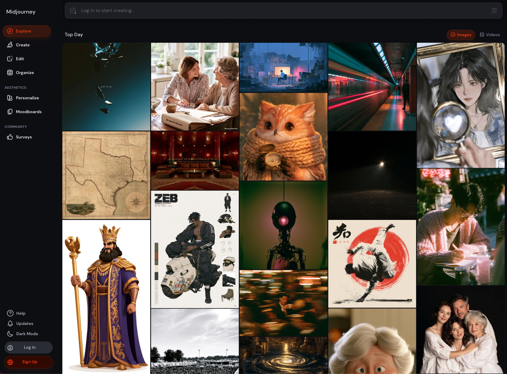This screenshot has height=374, width=507.
Task: Click the Videos tab icon
Action: (x=482, y=35)
